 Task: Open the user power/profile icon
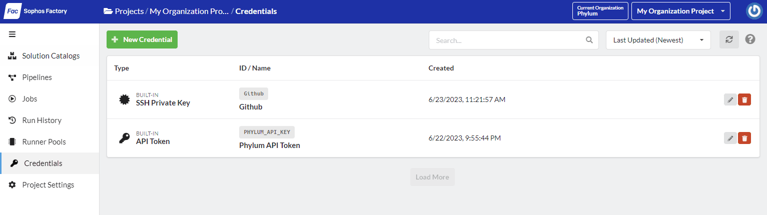coord(754,11)
